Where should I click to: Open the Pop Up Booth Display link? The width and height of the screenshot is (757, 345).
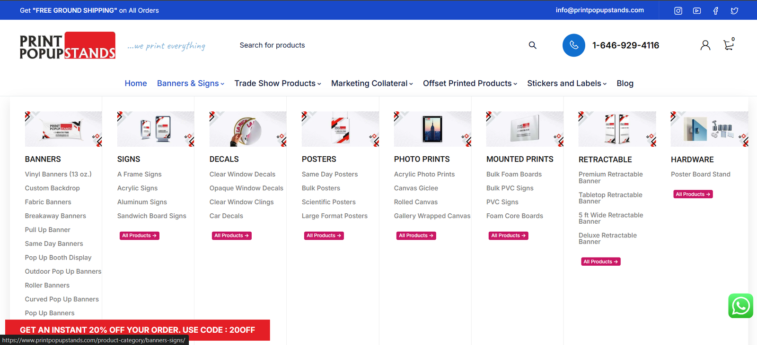pyautogui.click(x=58, y=258)
